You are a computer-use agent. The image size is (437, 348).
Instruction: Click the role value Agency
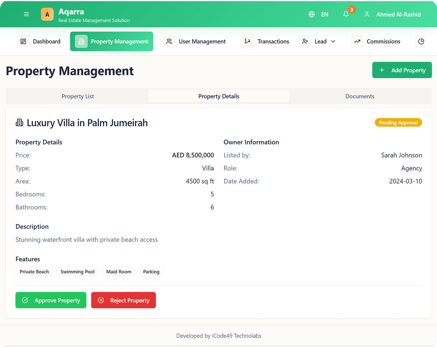point(411,168)
